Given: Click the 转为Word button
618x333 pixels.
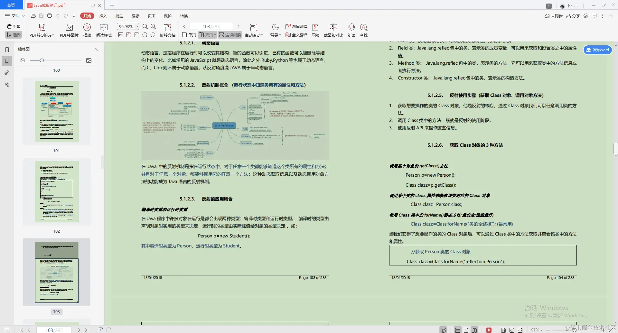Looking at the screenshot, I should tap(597, 50).
